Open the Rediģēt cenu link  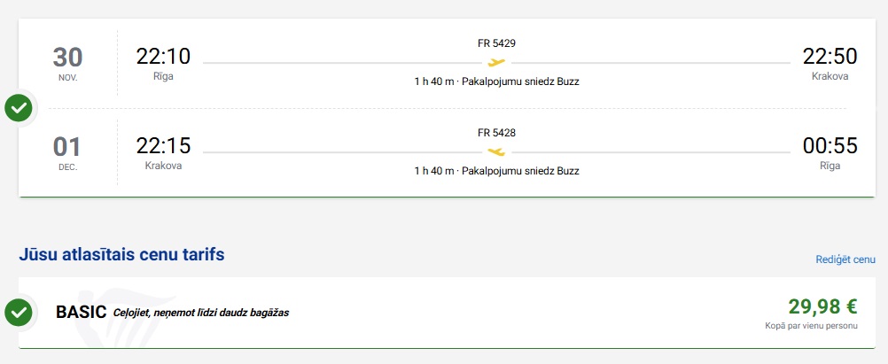point(845,259)
